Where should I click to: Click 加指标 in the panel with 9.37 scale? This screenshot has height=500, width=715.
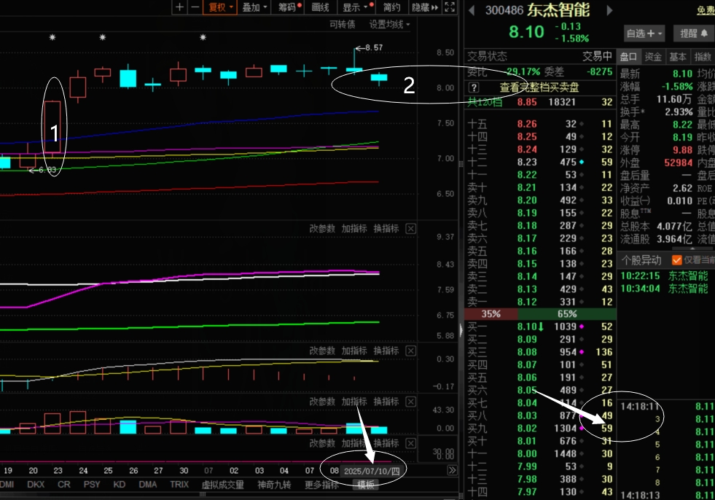(354, 229)
